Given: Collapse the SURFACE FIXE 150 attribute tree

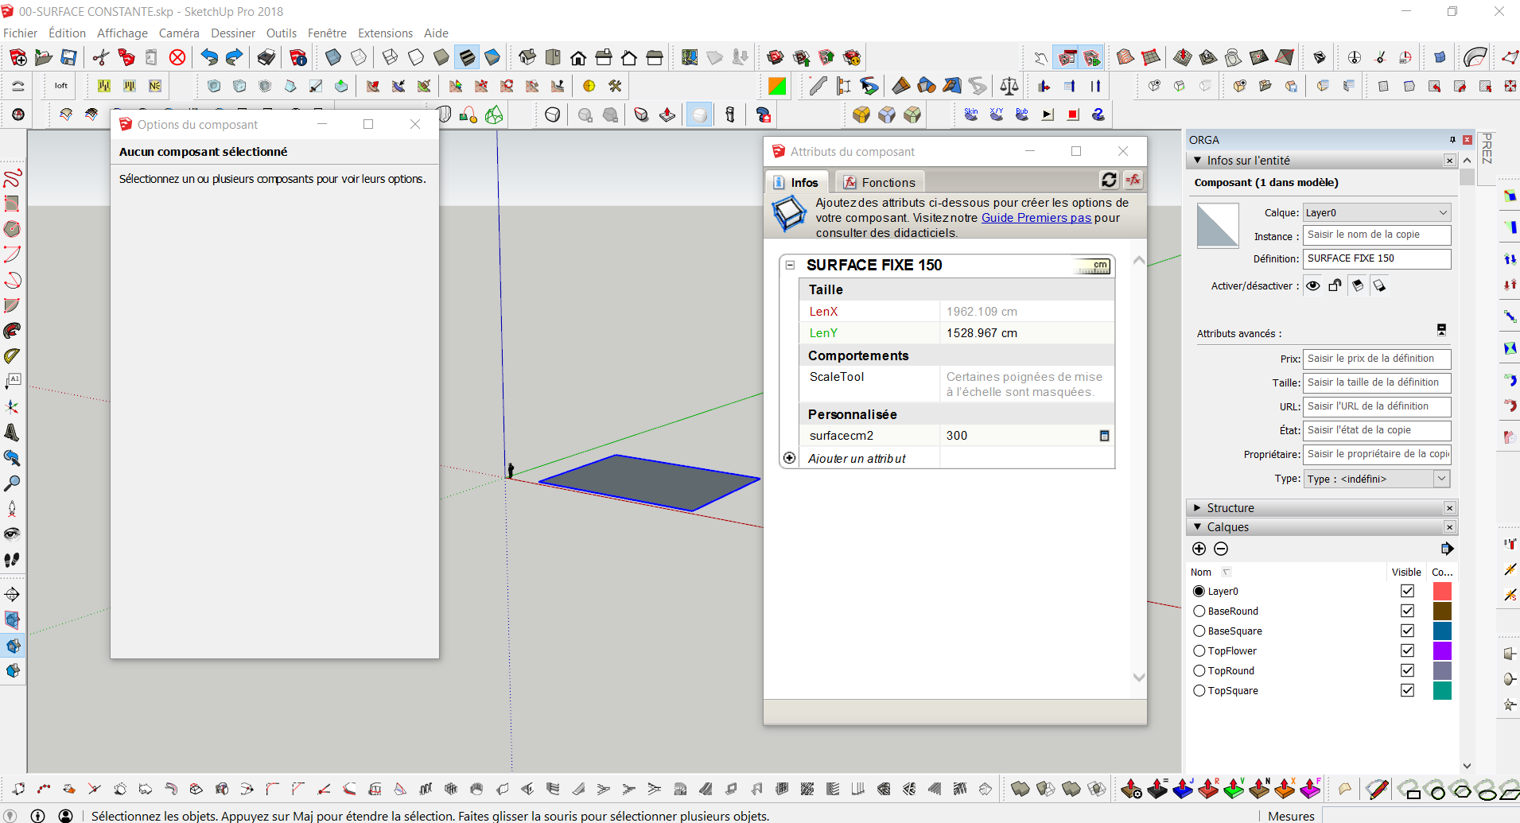Looking at the screenshot, I should click(x=790, y=265).
